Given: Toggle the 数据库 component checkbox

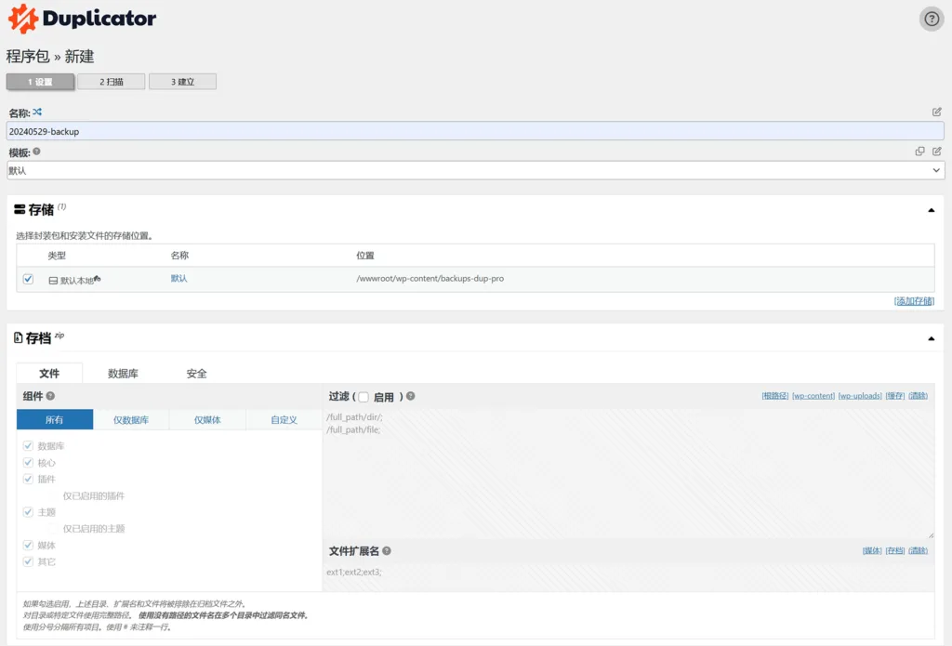Looking at the screenshot, I should pyautogui.click(x=28, y=446).
